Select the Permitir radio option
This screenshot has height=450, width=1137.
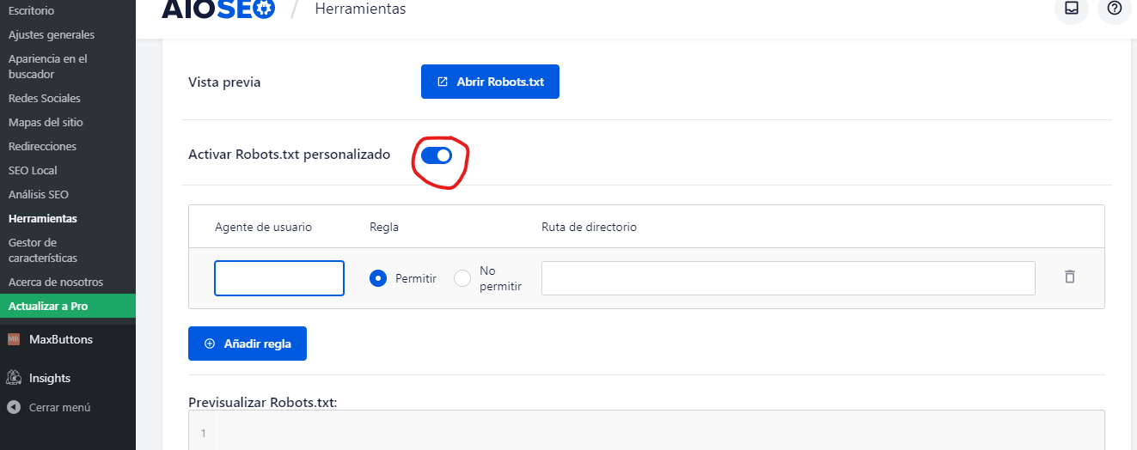click(x=377, y=278)
